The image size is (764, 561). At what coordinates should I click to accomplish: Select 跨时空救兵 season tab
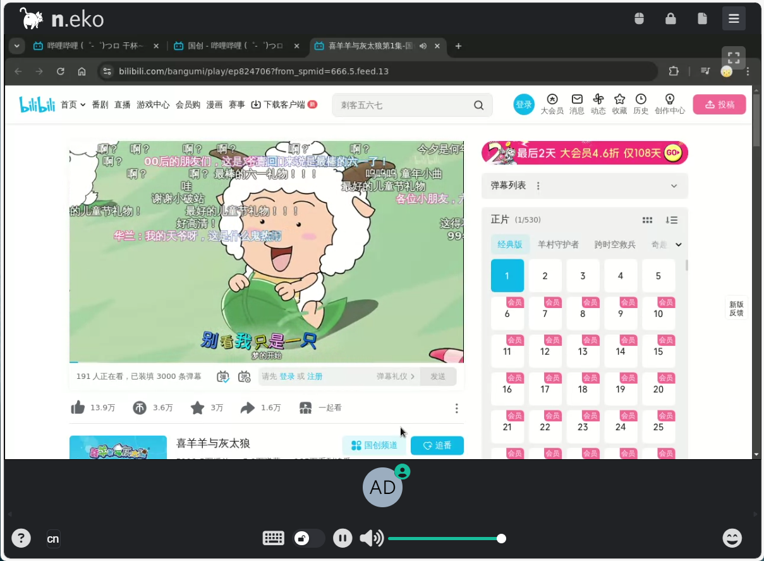click(615, 245)
